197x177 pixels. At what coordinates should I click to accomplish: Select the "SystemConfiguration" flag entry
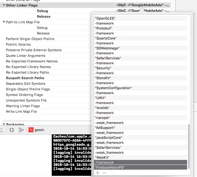pyautogui.click(x=141, y=88)
